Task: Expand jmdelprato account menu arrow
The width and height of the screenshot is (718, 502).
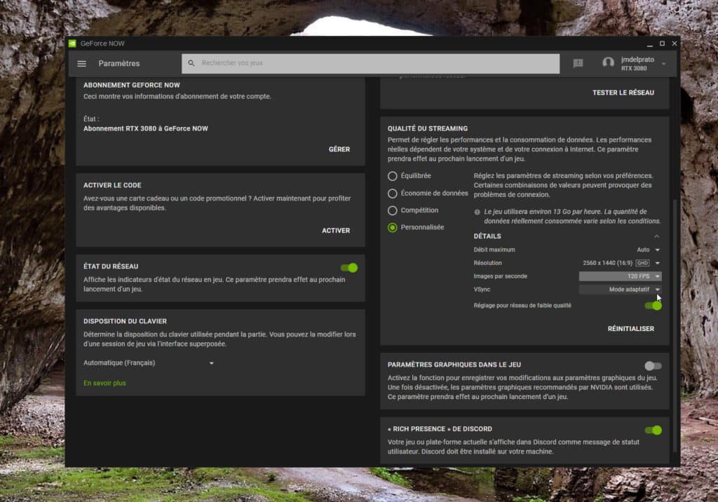Action: 663,64
